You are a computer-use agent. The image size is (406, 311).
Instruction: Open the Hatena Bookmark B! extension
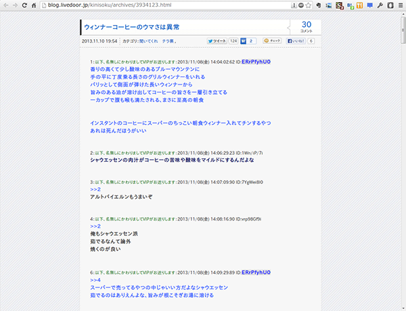coord(351,5)
